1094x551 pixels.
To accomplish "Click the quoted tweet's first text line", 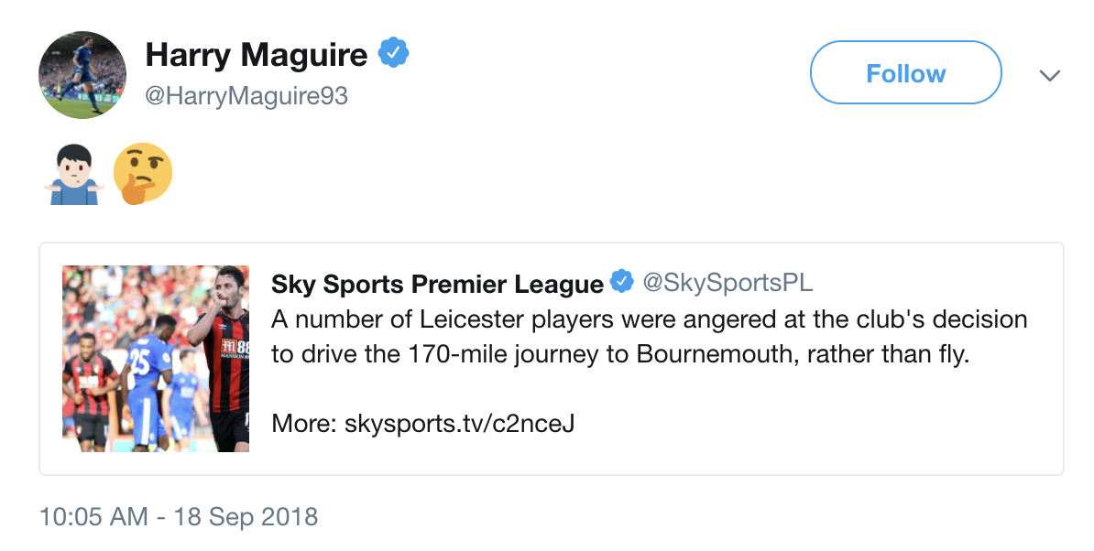I will pyautogui.click(x=649, y=320).
